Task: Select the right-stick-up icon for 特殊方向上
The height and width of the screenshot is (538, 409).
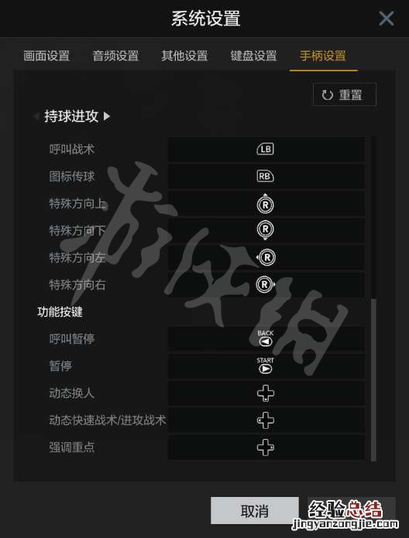Action: tap(265, 204)
